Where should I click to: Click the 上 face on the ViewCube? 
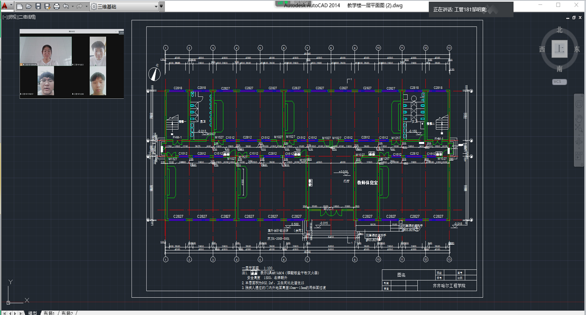tap(559, 49)
